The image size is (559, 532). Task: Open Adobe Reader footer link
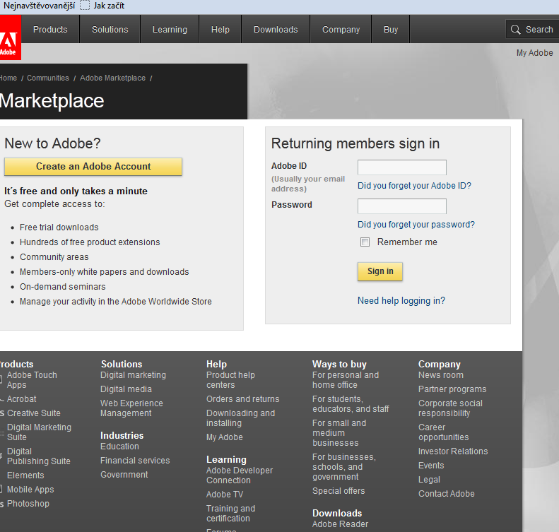(340, 524)
